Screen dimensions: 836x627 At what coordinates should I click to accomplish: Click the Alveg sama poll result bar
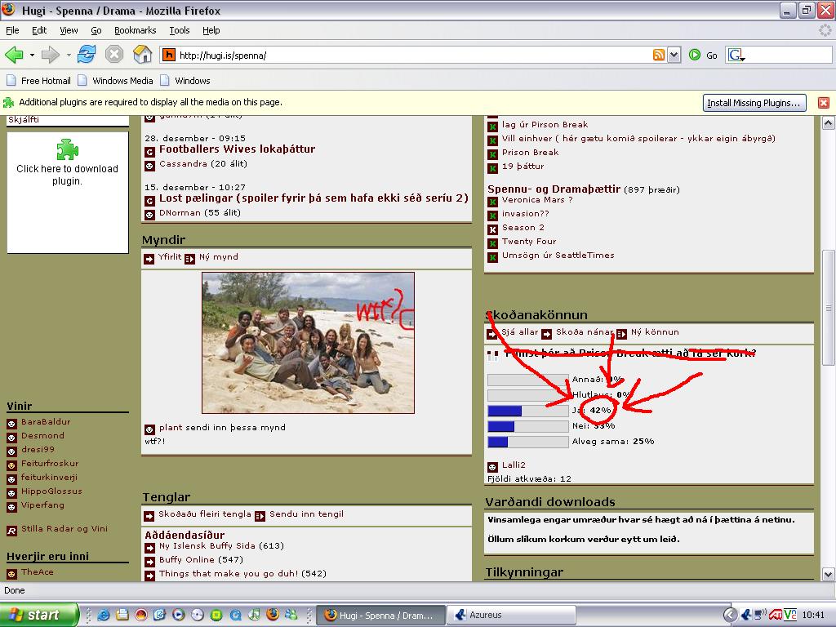tap(528, 442)
